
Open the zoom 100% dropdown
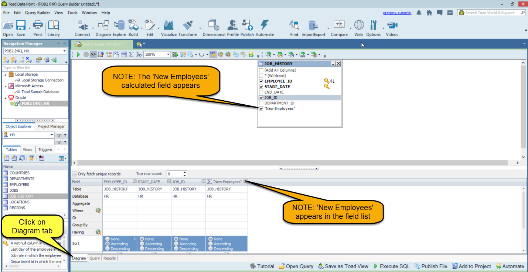[168, 55]
